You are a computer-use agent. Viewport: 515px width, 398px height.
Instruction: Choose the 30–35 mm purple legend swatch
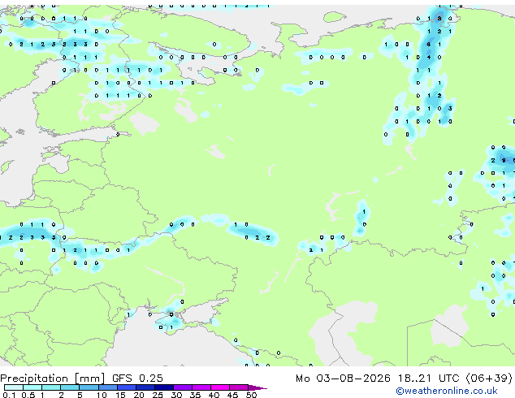[x=182, y=387]
